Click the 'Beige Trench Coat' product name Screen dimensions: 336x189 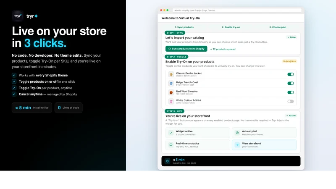(187, 82)
